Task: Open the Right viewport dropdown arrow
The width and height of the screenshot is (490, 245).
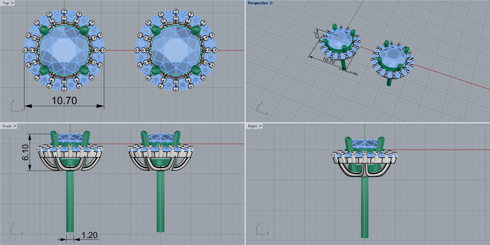Action: tap(261, 126)
